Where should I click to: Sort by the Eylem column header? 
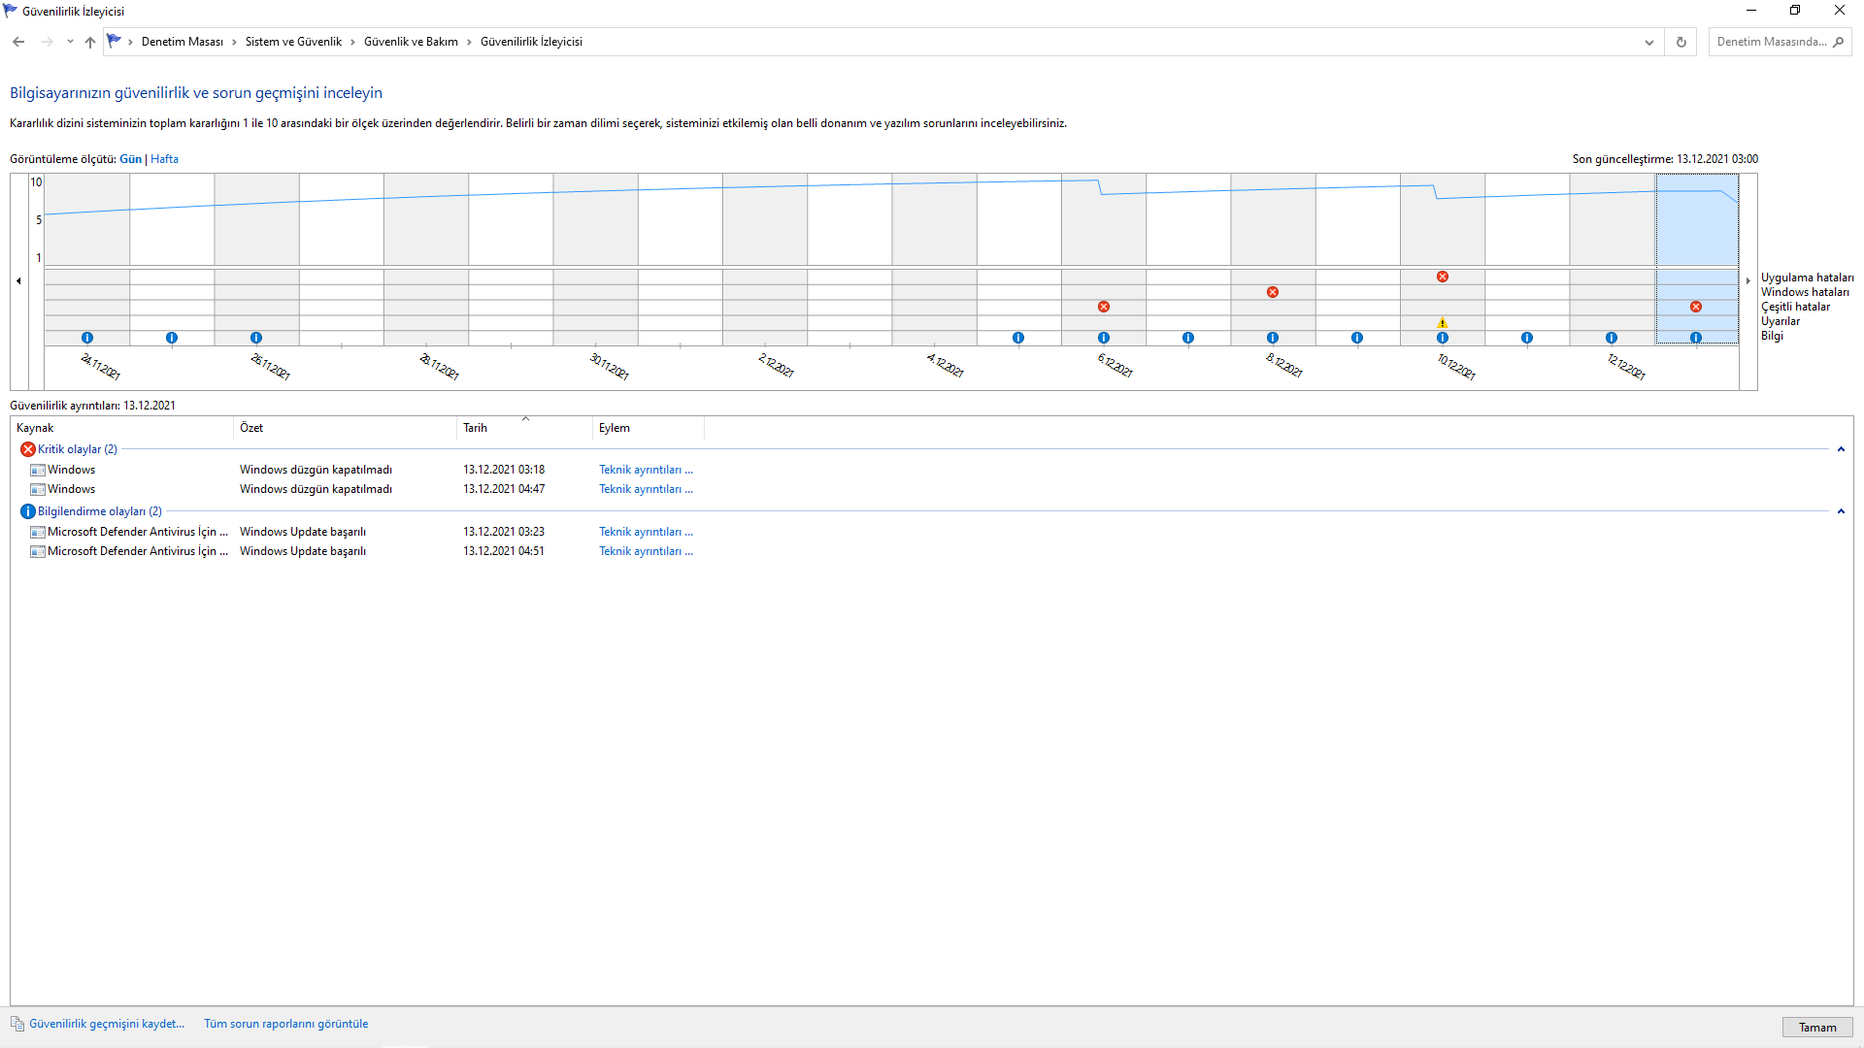(x=648, y=428)
